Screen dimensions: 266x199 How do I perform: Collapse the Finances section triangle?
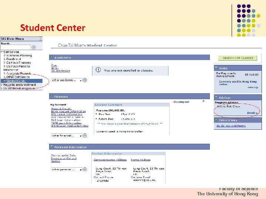[x=52, y=96]
